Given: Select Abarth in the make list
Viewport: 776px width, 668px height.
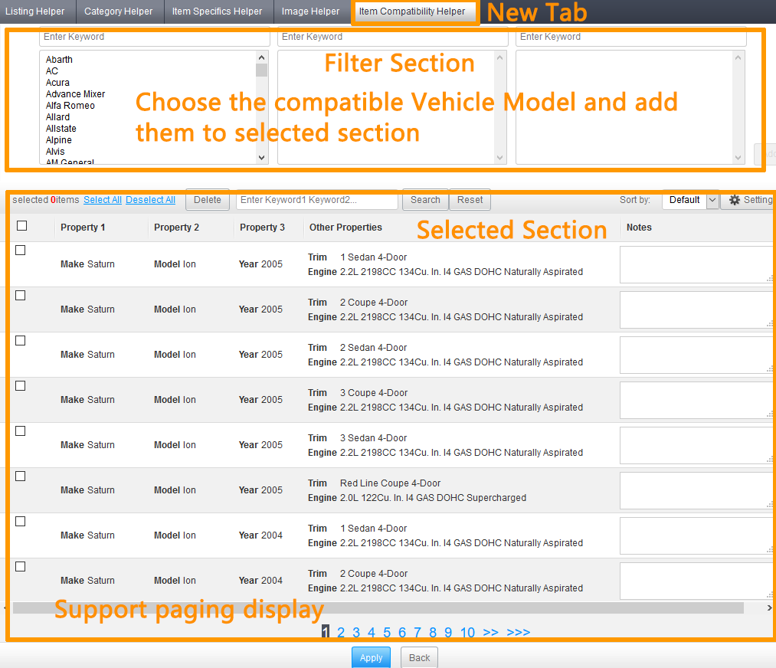Looking at the screenshot, I should pos(60,60).
